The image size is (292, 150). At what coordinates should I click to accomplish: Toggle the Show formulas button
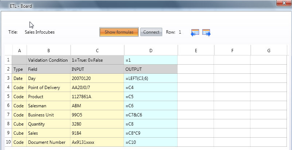coord(119,32)
